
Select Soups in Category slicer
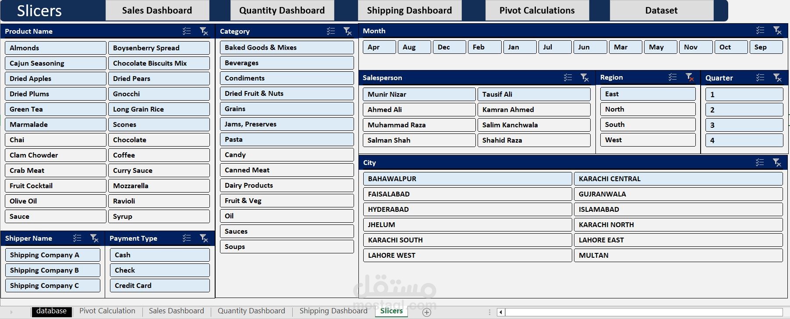click(287, 247)
